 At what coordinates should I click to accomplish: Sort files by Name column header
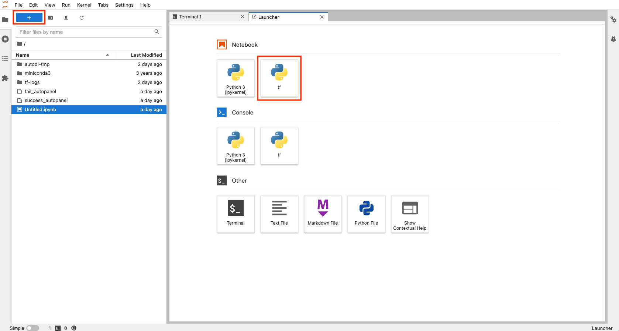[x=63, y=55]
